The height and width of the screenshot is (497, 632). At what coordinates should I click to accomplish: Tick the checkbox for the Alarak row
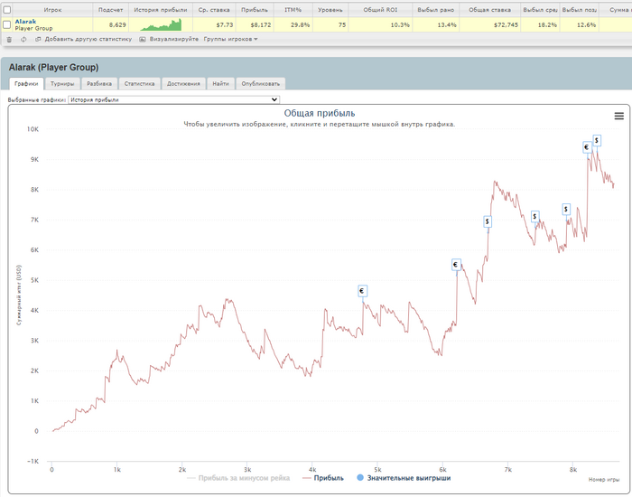(7, 25)
